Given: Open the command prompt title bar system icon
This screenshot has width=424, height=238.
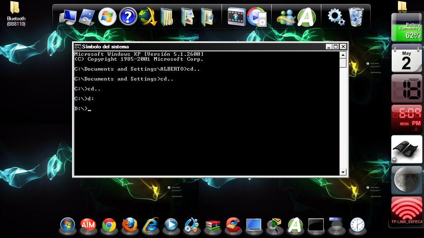Looking at the screenshot, I should pyautogui.click(x=77, y=47).
